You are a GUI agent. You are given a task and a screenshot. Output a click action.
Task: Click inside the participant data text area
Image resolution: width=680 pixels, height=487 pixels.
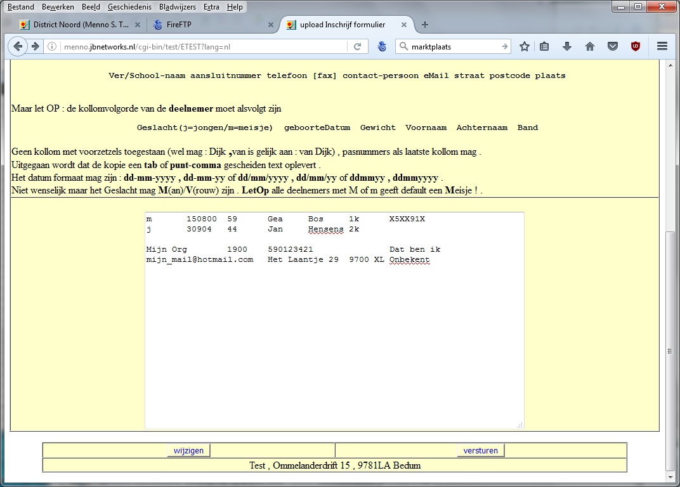click(x=334, y=342)
